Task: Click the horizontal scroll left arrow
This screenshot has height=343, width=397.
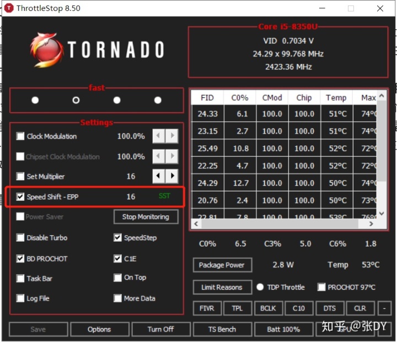Action: coord(196,224)
